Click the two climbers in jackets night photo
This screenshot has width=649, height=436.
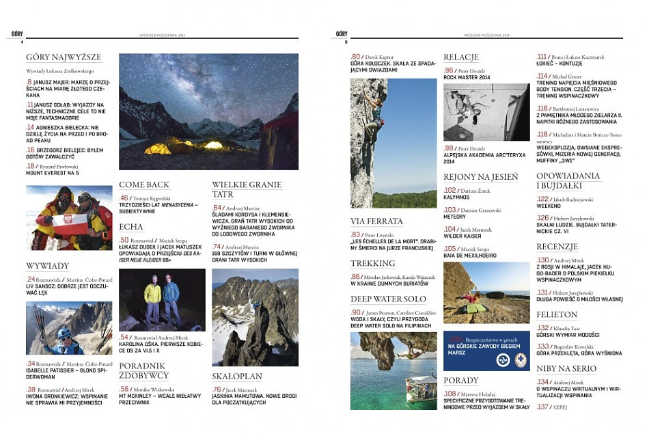coord(162,299)
